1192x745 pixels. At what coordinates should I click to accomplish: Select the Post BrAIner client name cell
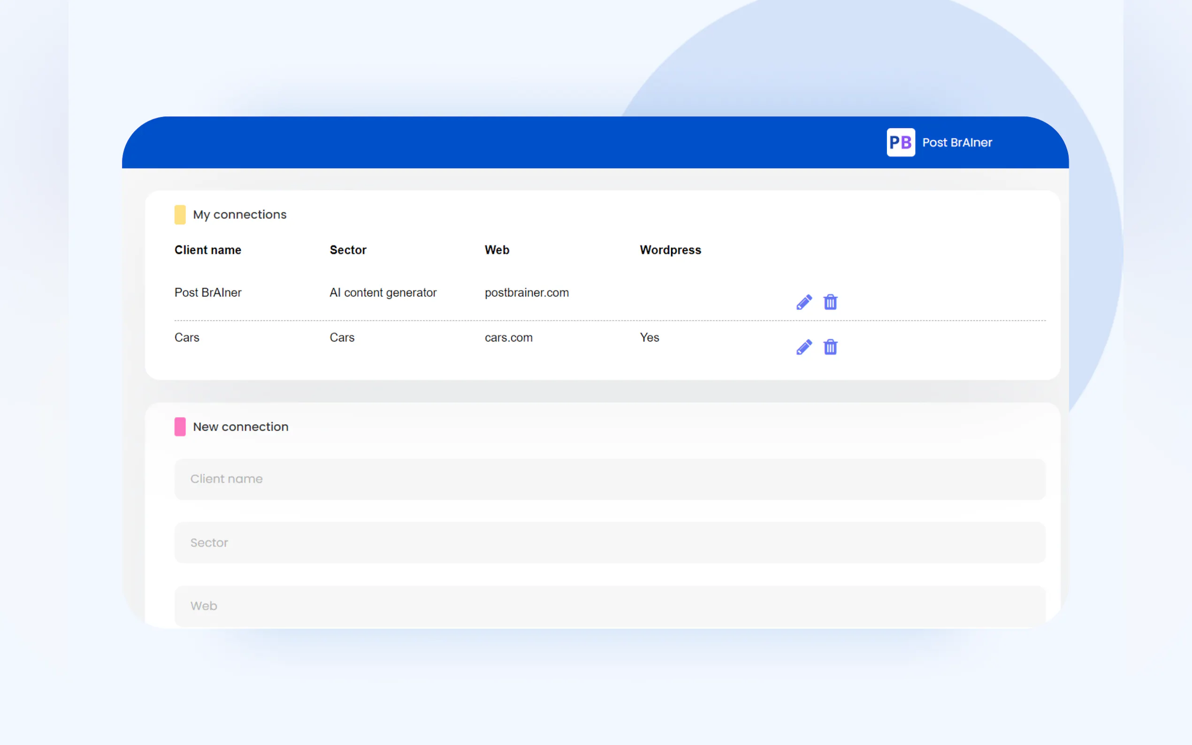(x=207, y=293)
